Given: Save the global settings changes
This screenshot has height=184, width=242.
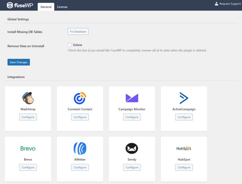Looking at the screenshot, I should coord(18,62).
